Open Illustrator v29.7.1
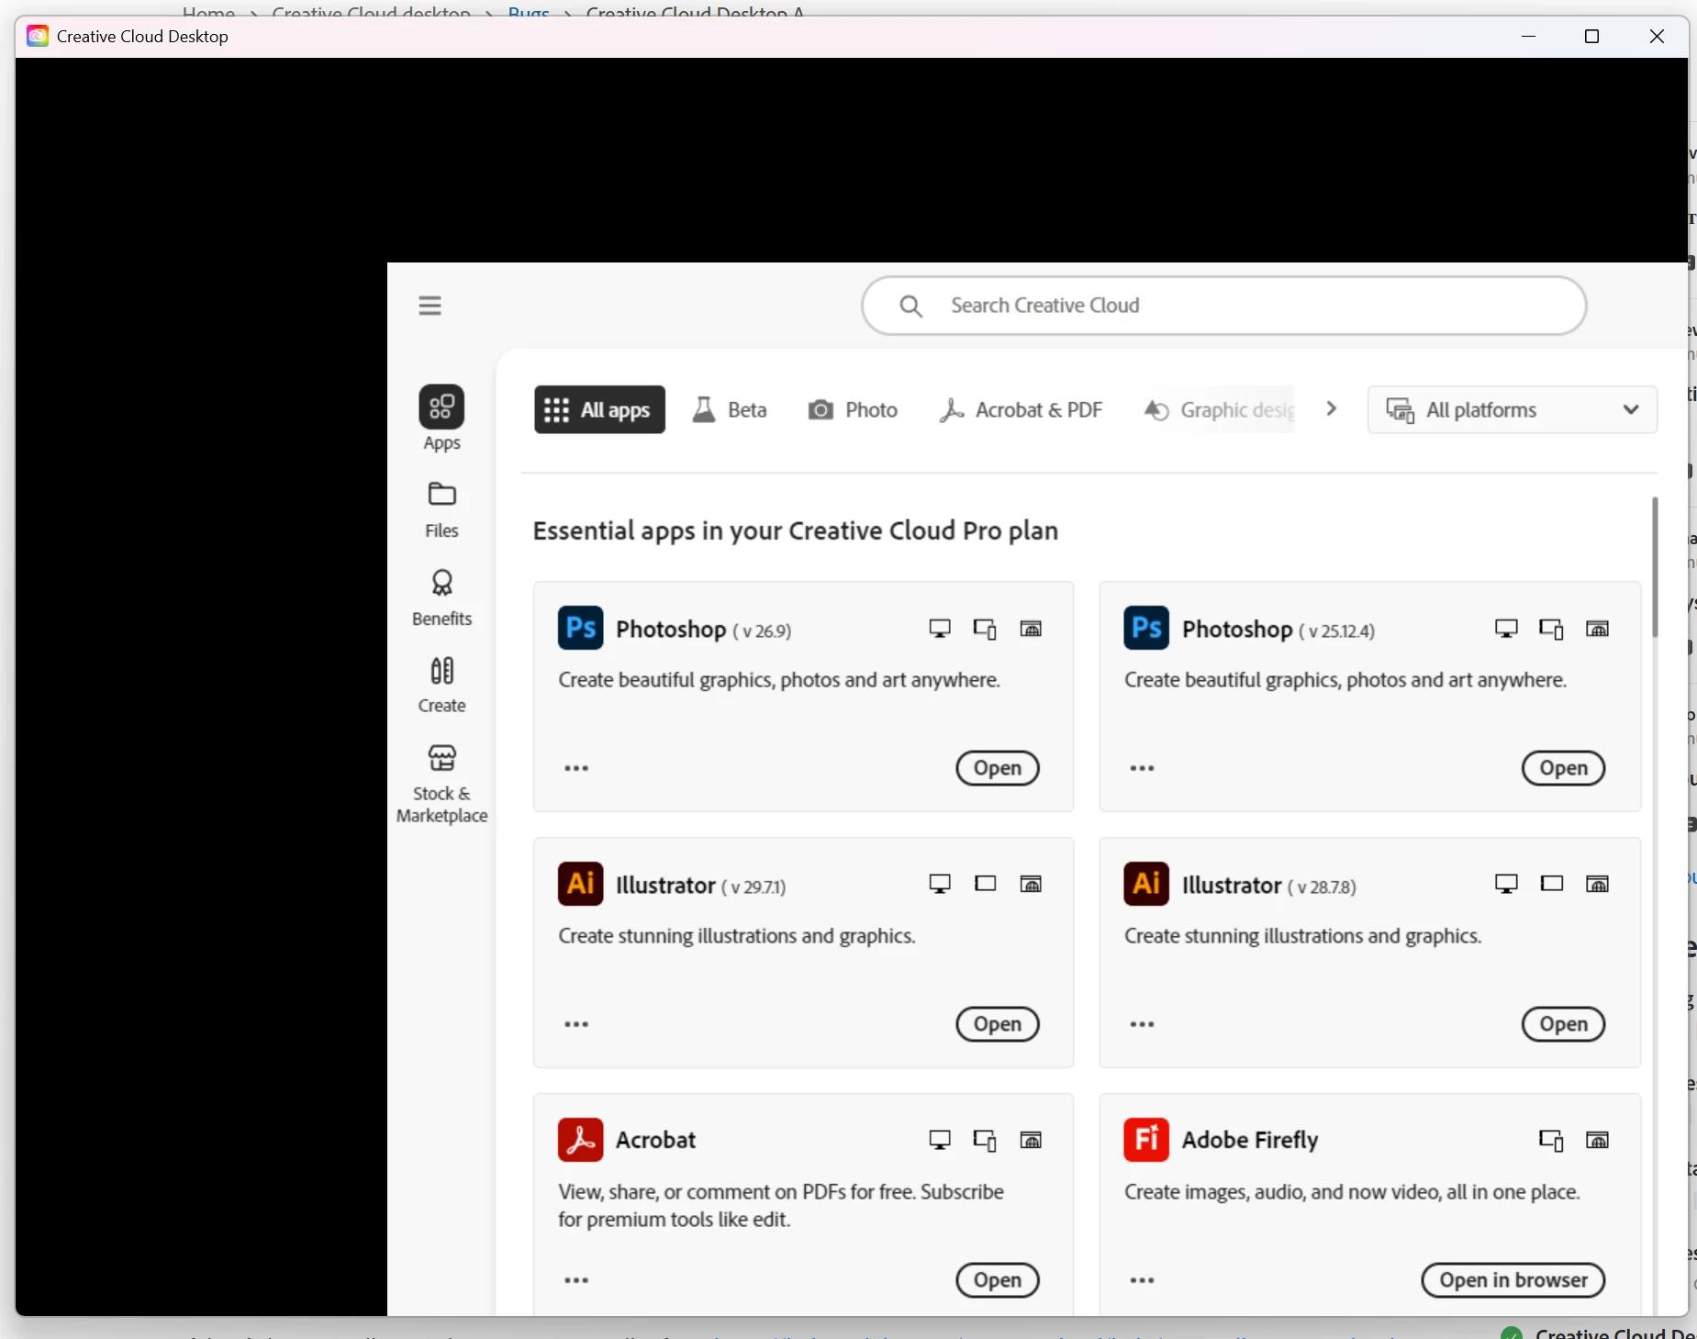 coord(997,1024)
